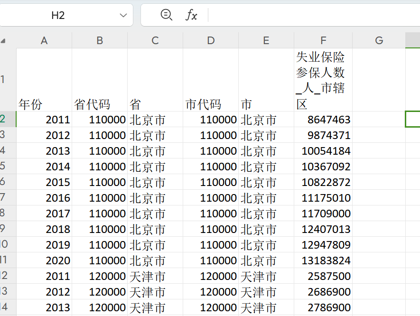Screen dimensions: 420x316
Task: Click the fx insert function icon
Action: [x=191, y=15]
